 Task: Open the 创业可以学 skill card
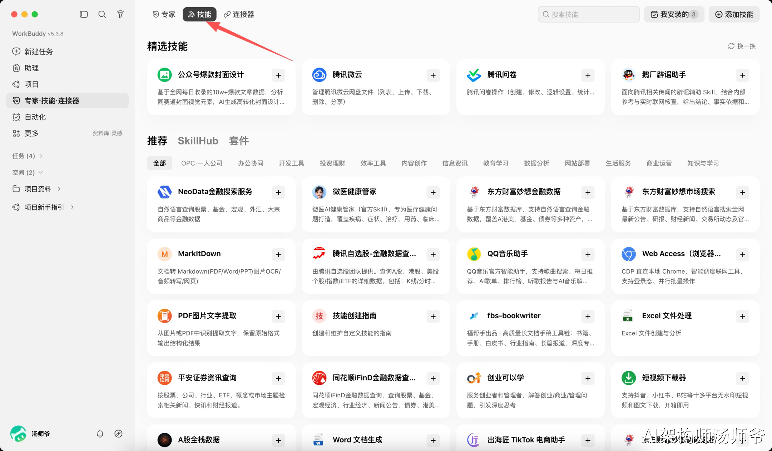530,390
